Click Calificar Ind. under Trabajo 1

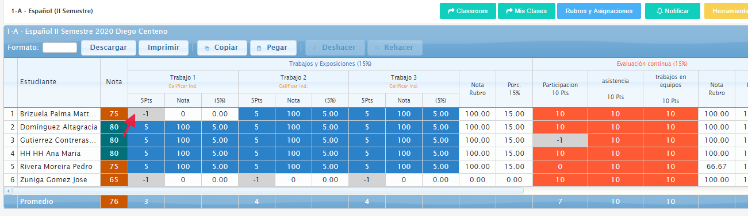pos(183,86)
